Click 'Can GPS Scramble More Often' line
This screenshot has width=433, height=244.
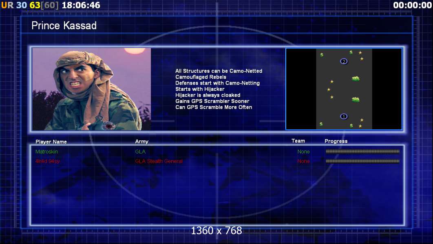point(214,107)
